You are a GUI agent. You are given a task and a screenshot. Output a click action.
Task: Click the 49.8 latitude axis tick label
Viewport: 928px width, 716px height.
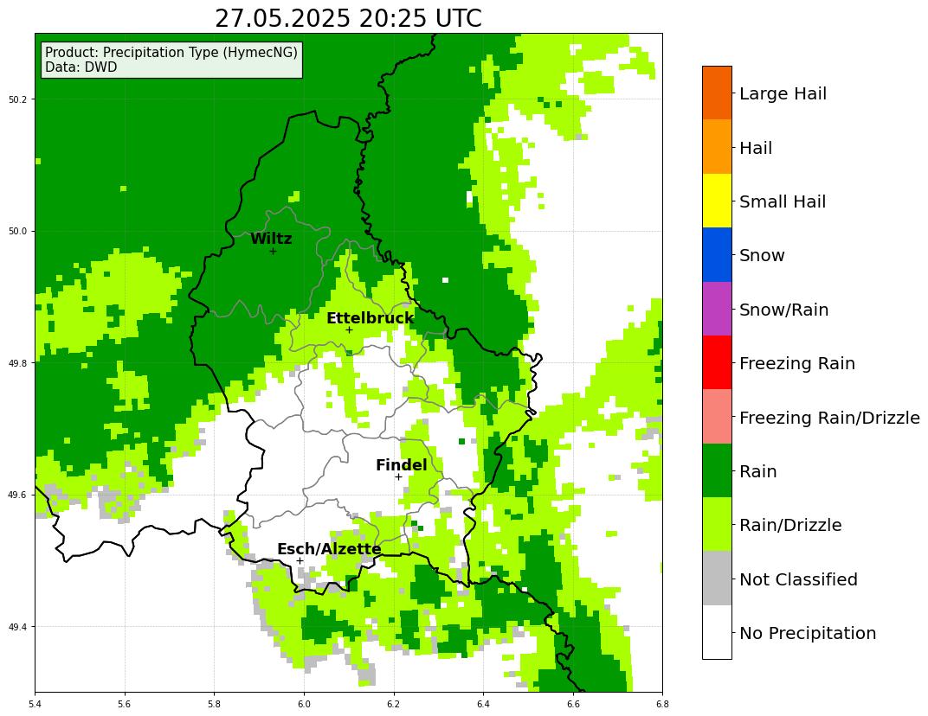click(18, 363)
